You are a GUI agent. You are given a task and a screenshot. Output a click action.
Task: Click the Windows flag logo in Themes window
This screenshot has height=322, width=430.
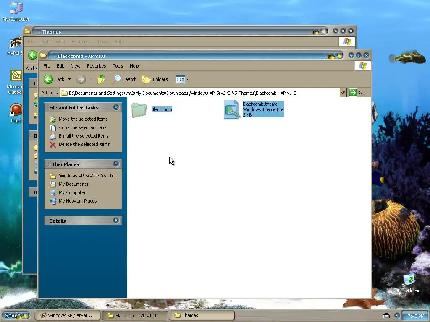point(347,42)
